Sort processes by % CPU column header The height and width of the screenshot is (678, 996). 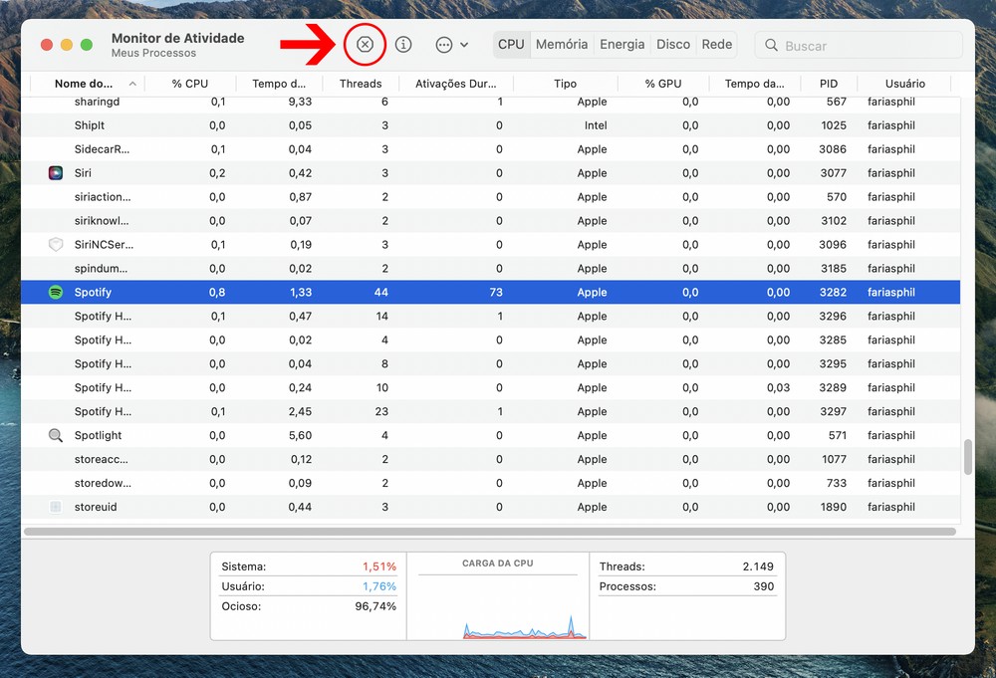click(x=190, y=84)
